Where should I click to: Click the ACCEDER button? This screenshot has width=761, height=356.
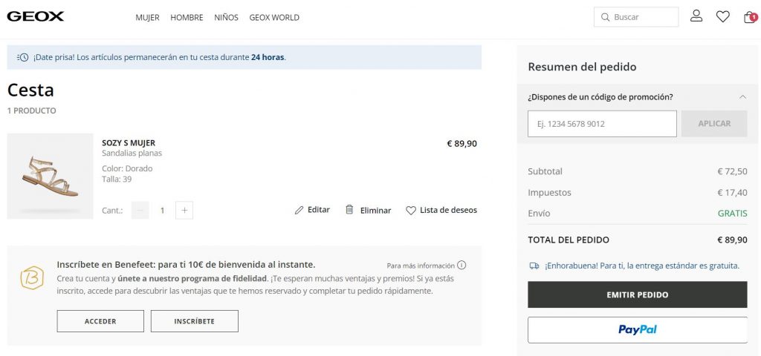pyautogui.click(x=100, y=321)
